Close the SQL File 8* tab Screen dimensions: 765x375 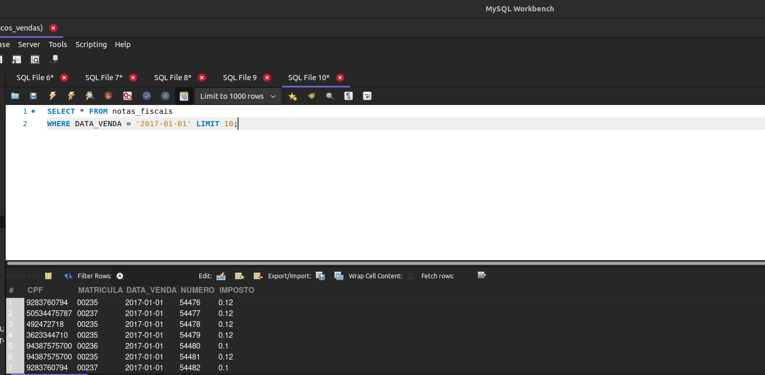coord(202,78)
